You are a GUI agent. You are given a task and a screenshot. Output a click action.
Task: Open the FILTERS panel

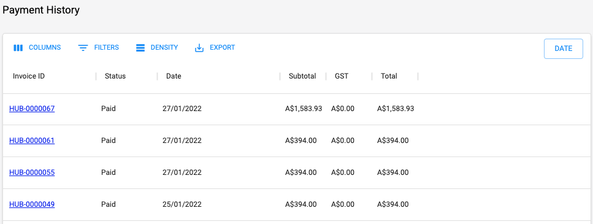click(x=98, y=48)
